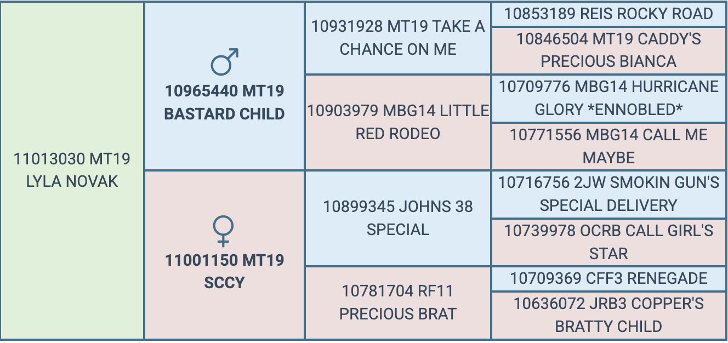Select 10853189 Reis Rocky Road
Screen dimensions: 728x343
click(x=608, y=14)
